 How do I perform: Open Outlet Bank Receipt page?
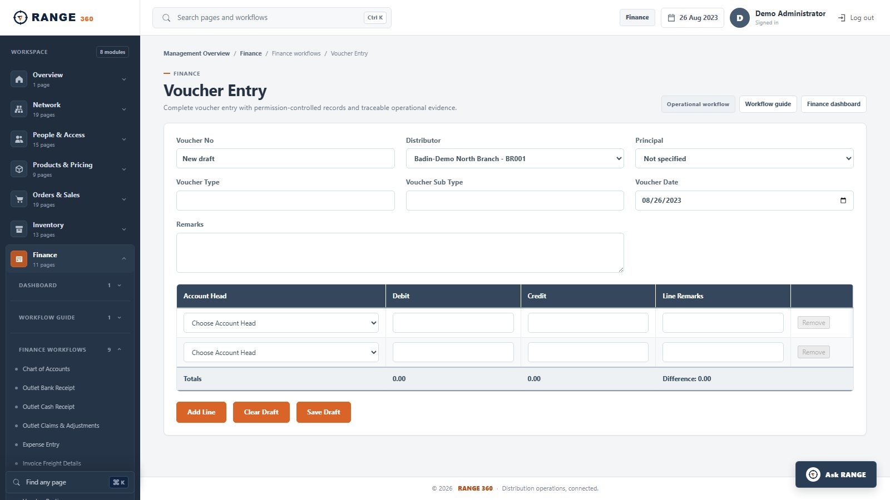point(48,388)
